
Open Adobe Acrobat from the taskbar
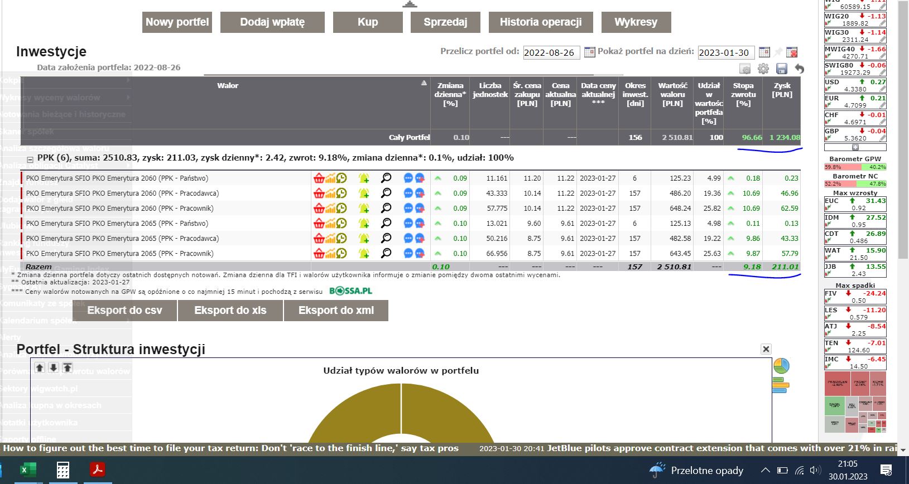98,470
